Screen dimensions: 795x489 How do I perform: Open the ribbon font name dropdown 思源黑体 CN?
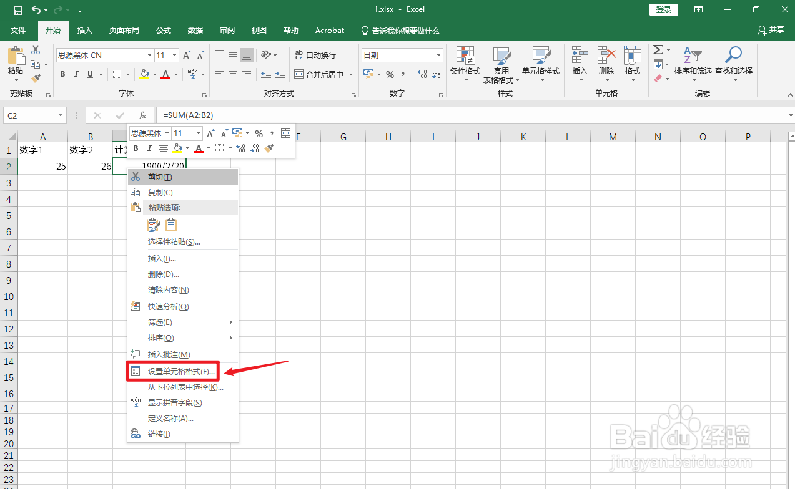[149, 55]
